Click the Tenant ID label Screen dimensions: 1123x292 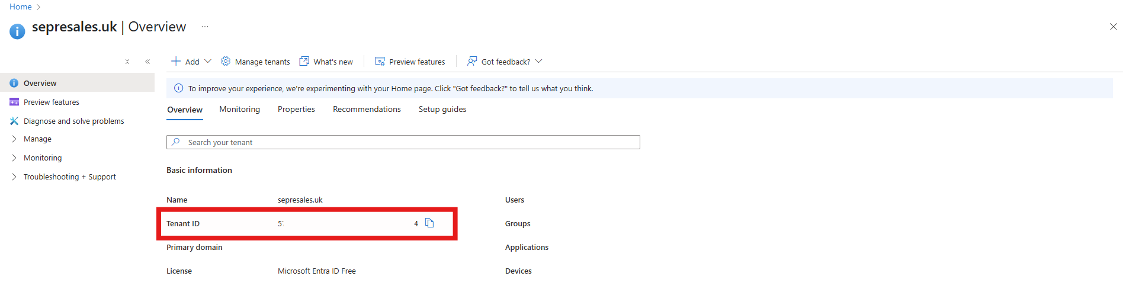(183, 224)
